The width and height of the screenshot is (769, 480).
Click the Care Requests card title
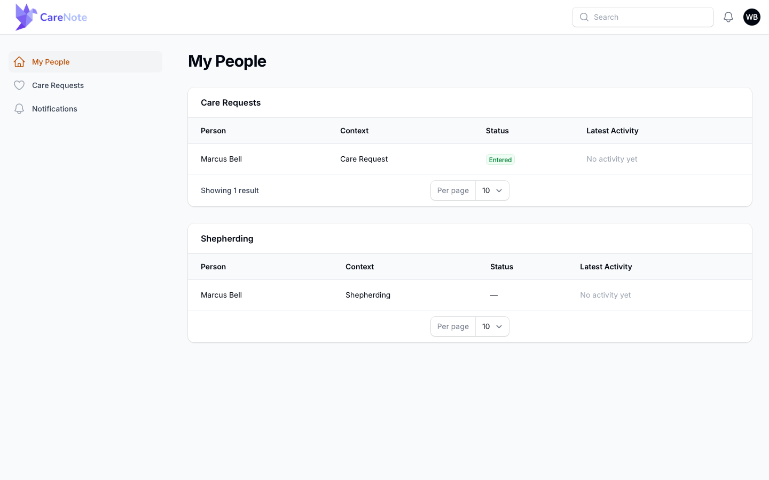(231, 102)
